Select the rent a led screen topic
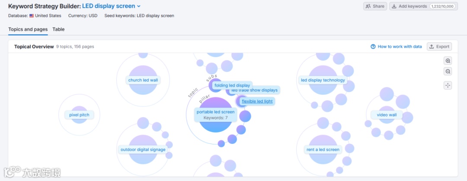This screenshot has height=181, width=467. 323,150
